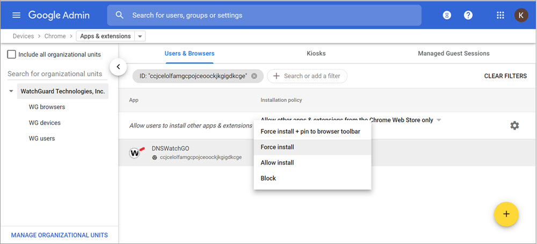The image size is (537, 244).
Task: Focus the users, groups or settings search
Action: point(264,15)
